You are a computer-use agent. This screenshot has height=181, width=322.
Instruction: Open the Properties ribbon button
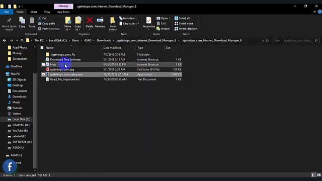point(149,24)
